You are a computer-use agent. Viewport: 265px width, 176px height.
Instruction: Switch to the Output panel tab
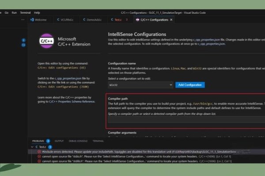(59, 141)
